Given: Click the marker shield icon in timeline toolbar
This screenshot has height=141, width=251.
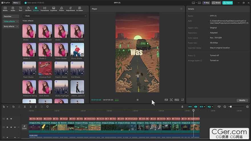Looking at the screenshot, I should click(x=47, y=107).
